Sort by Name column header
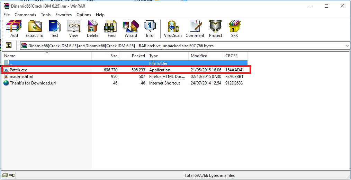The width and height of the screenshot is (351, 180). pos(47,56)
